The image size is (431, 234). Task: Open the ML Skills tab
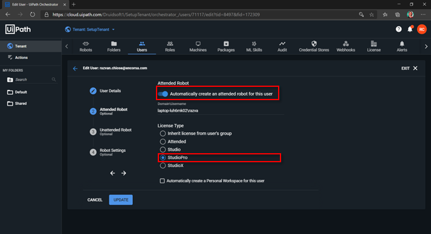(x=254, y=46)
